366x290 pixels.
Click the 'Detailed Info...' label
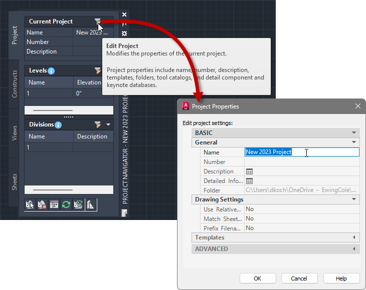tap(223, 181)
